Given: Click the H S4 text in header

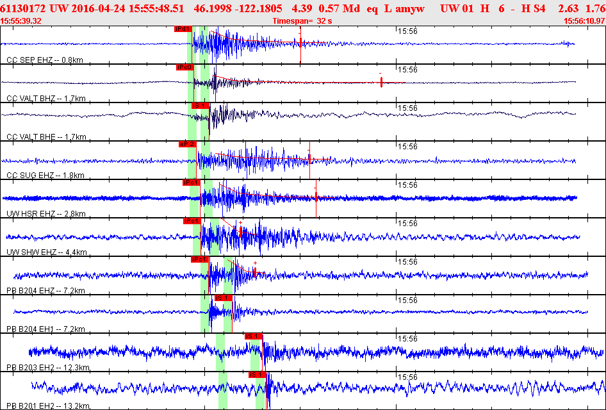Looking at the screenshot, I should [534, 8].
